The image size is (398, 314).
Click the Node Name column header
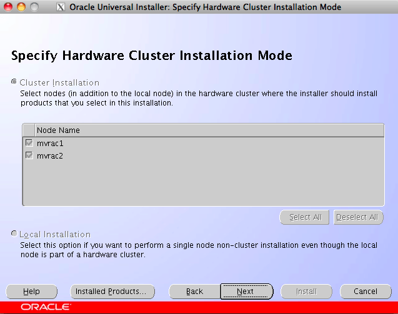pos(58,130)
